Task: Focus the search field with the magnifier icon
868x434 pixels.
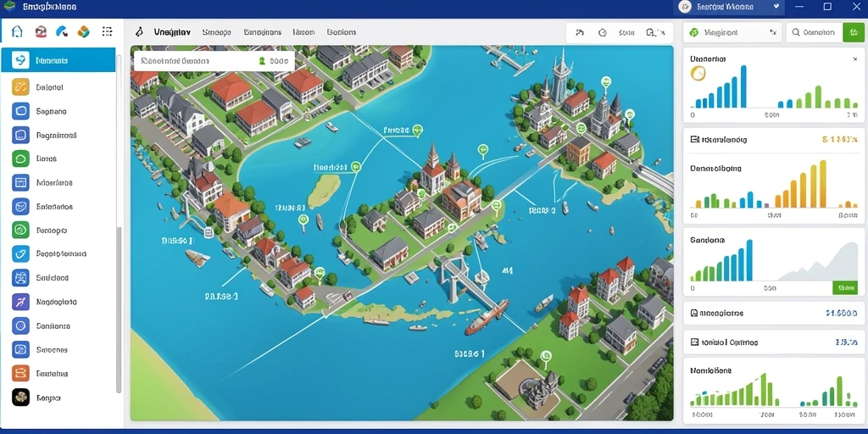Action: coord(815,33)
